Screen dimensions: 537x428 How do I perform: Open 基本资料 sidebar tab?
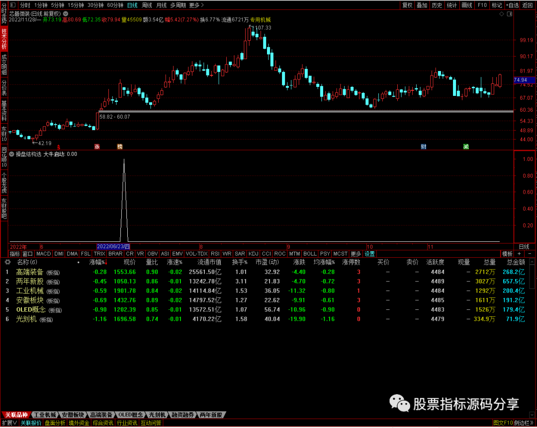(x=4, y=111)
